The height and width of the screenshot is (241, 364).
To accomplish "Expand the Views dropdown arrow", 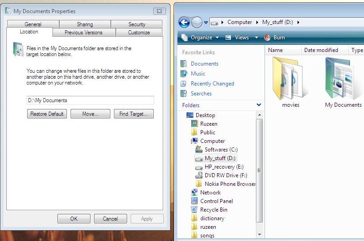I will click(256, 38).
